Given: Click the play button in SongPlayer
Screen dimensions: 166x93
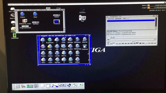Looking at the screenshot, I should pyautogui.click(x=137, y=43).
